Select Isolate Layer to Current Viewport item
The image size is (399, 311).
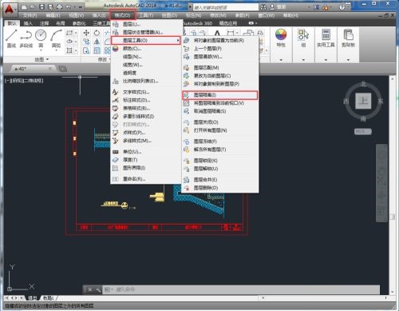(x=220, y=103)
